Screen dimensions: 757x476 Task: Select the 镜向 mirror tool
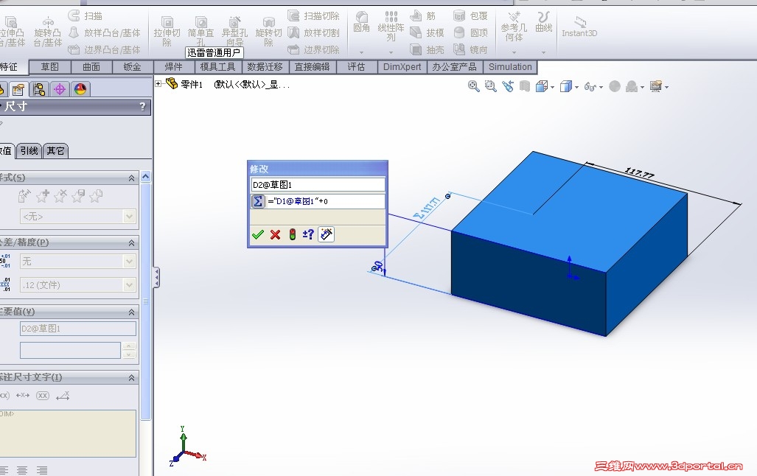point(471,49)
